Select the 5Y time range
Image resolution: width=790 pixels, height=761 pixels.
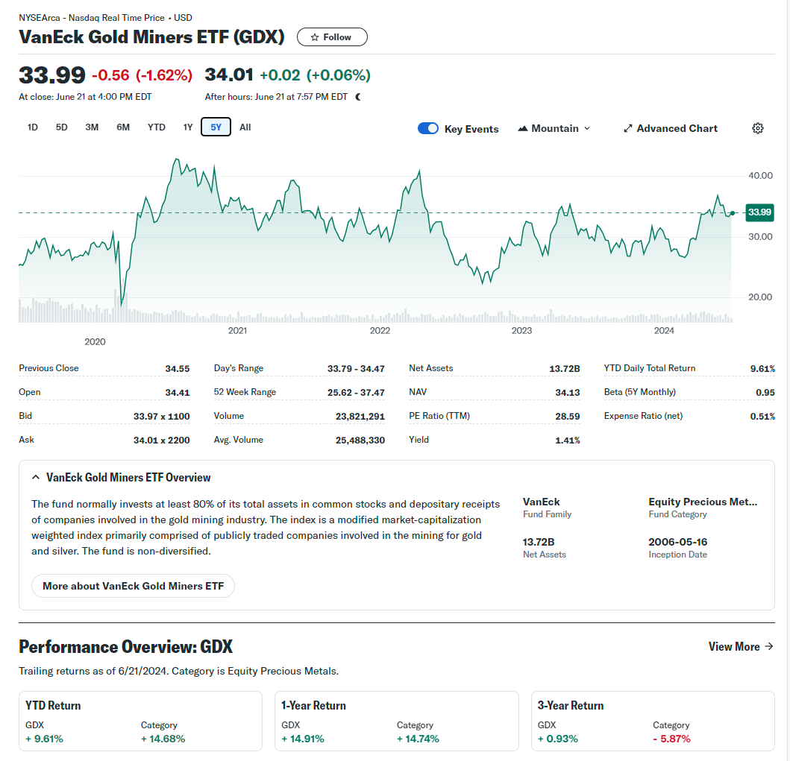coord(216,127)
